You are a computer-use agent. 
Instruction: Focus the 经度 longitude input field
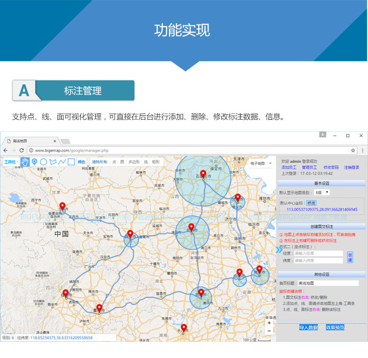(318, 254)
